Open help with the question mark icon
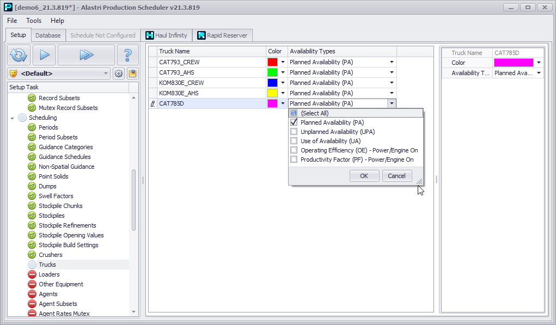The image size is (556, 325). point(127,55)
